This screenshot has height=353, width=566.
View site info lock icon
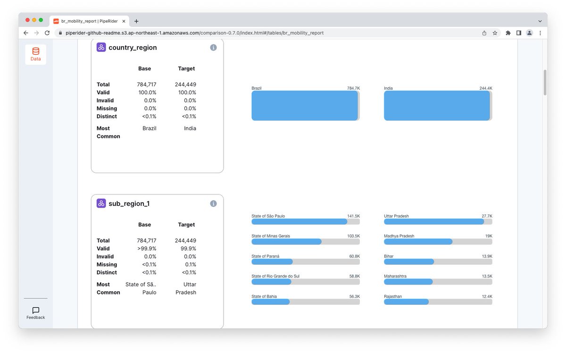pos(59,33)
